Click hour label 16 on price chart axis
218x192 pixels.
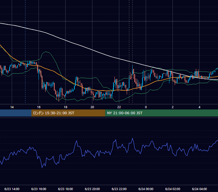39,107
